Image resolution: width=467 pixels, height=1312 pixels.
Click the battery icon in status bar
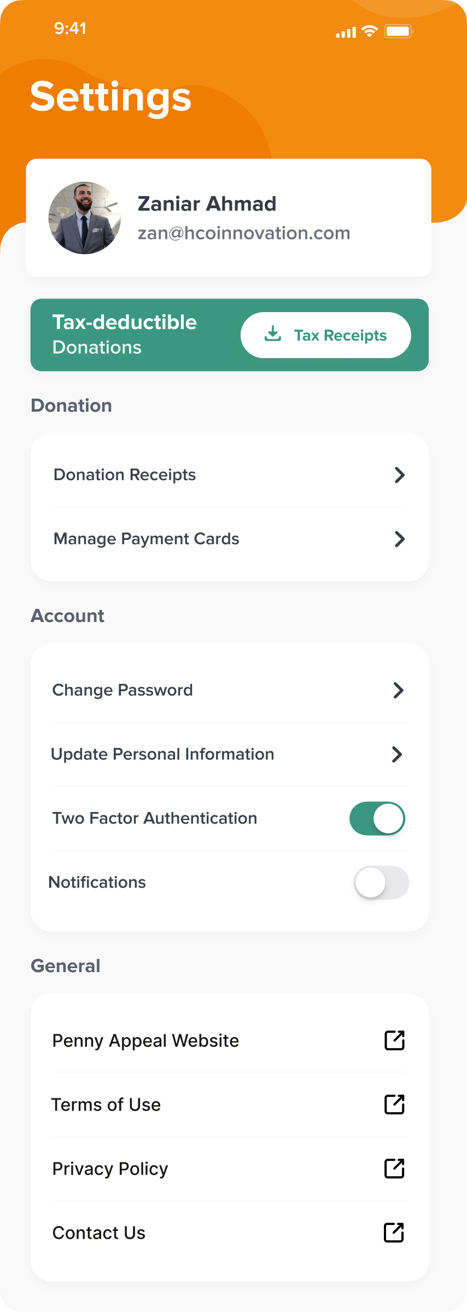(x=399, y=31)
